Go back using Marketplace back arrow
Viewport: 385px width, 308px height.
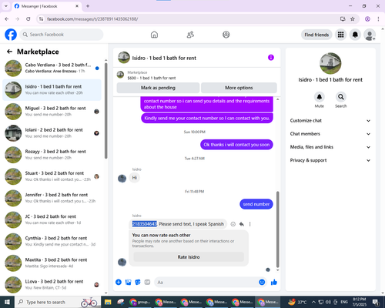point(9,52)
